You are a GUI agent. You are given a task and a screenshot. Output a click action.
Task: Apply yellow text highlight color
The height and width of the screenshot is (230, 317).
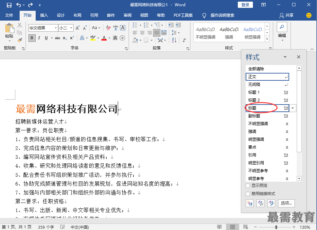click(93, 38)
